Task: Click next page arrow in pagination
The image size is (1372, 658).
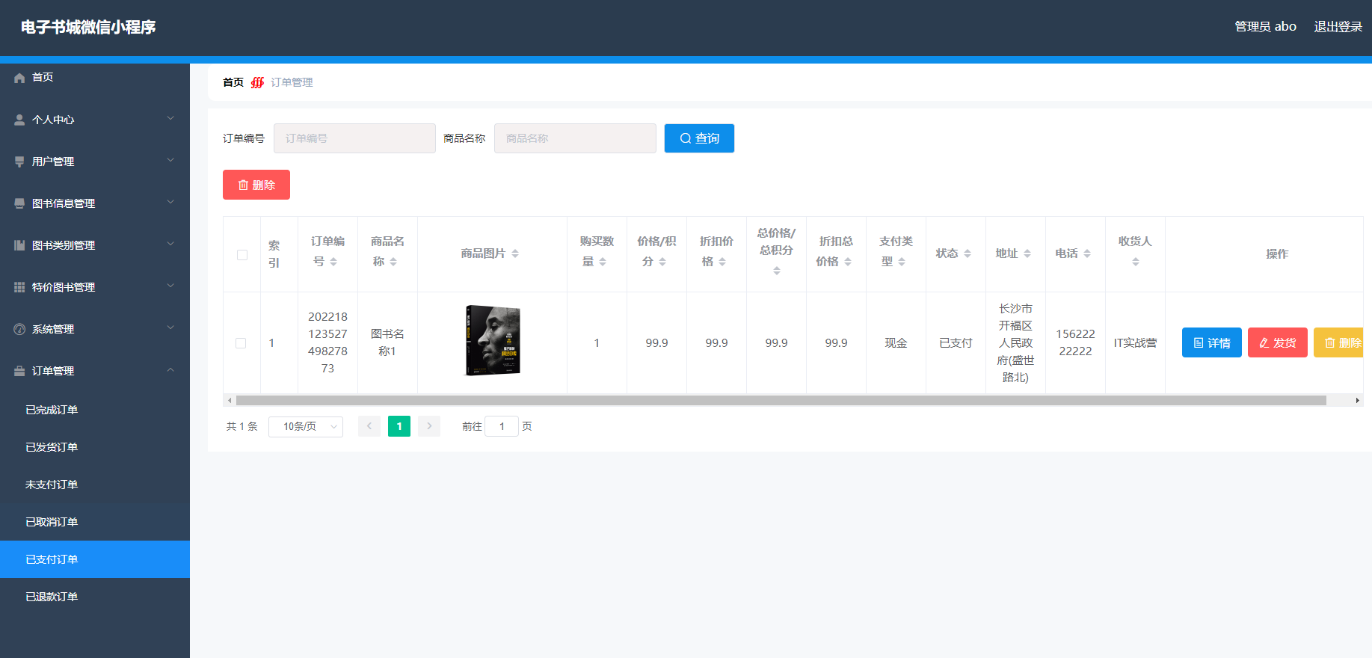Action: (x=429, y=426)
